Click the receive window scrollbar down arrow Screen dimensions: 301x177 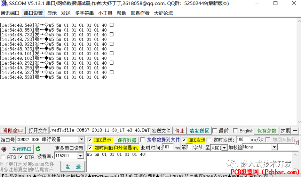click(x=299, y=122)
